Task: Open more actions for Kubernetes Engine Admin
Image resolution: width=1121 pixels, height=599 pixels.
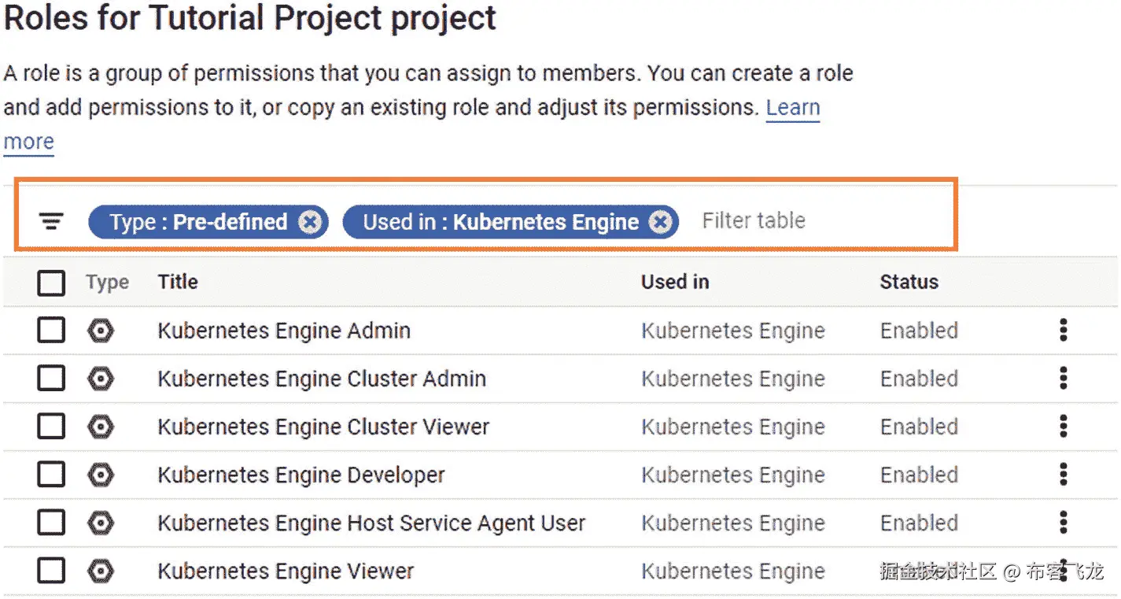Action: click(1063, 331)
